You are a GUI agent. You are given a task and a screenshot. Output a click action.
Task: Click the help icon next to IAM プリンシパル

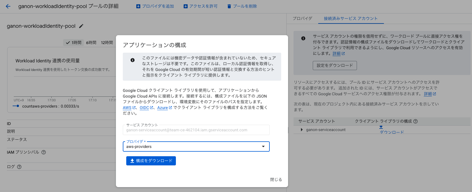pyautogui.click(x=44, y=152)
